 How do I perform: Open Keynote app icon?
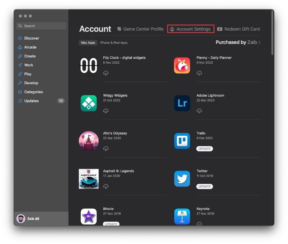182,216
